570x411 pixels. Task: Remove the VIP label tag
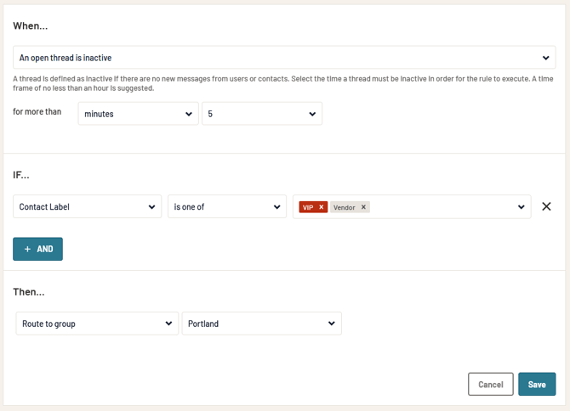[x=321, y=207]
